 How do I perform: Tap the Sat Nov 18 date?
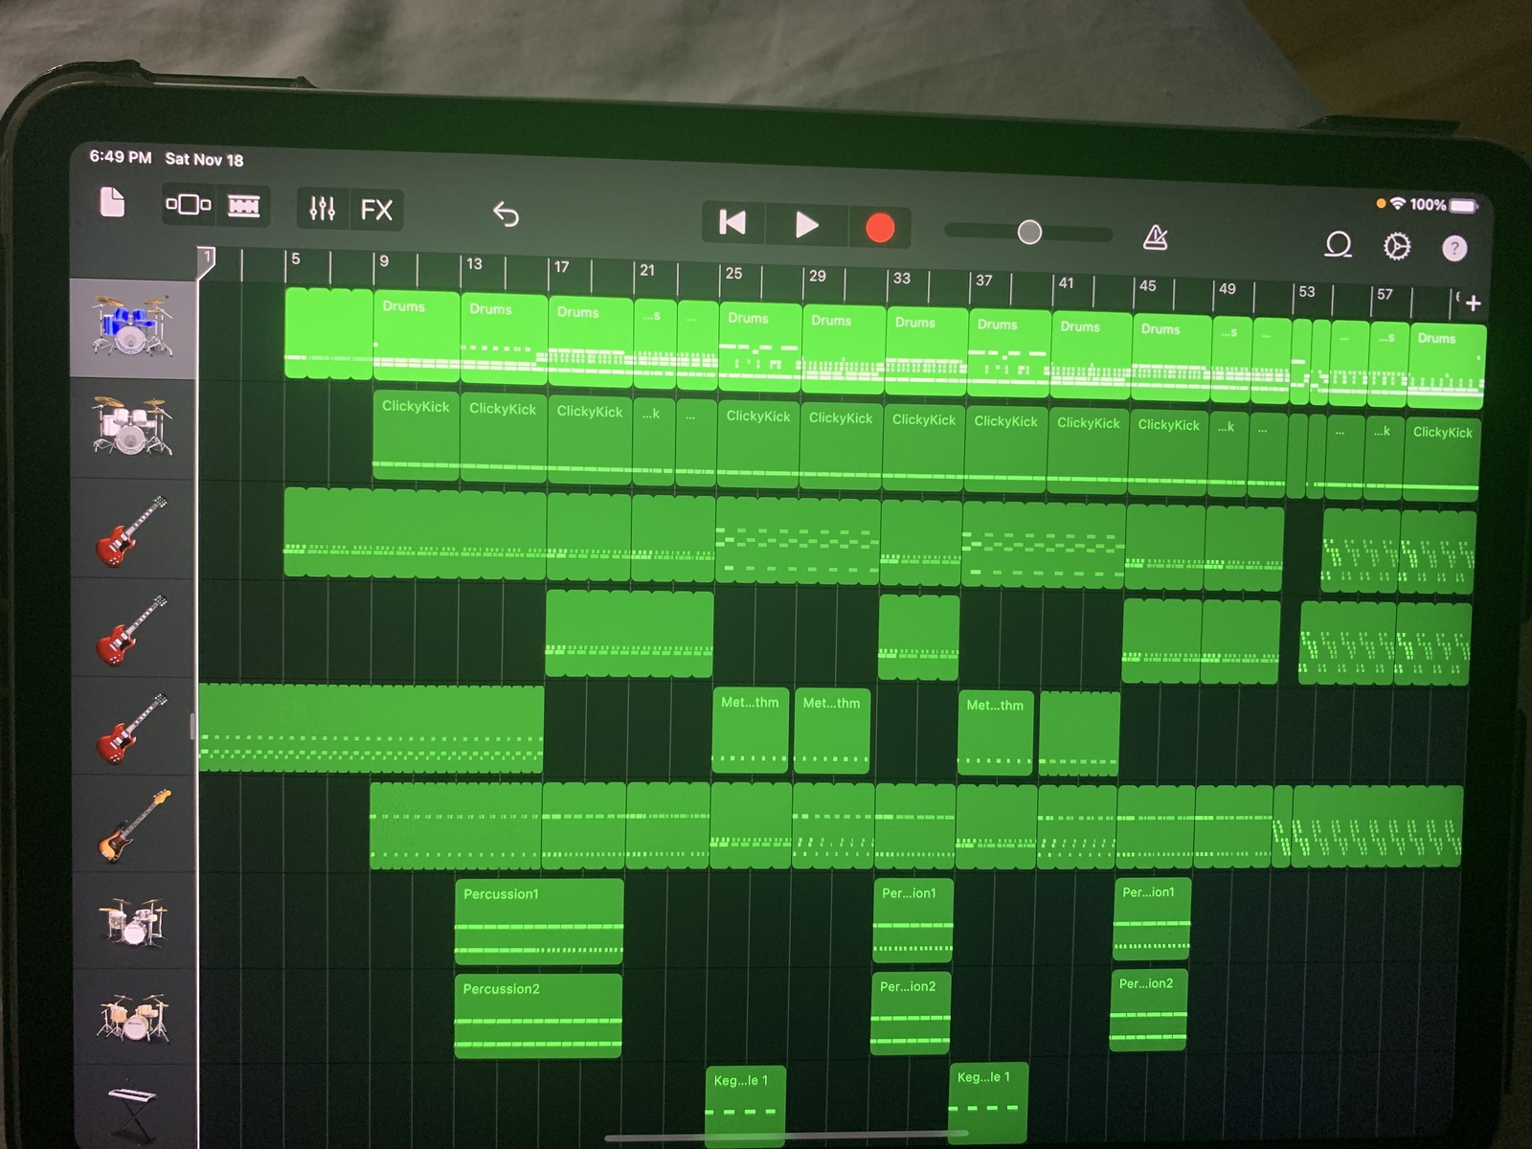(x=204, y=159)
